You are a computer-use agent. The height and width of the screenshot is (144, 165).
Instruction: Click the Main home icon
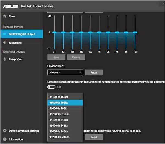(x=5, y=16)
